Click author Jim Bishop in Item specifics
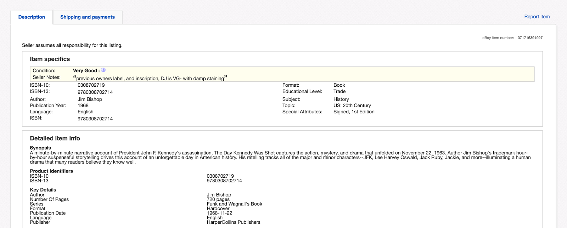 click(x=90, y=99)
